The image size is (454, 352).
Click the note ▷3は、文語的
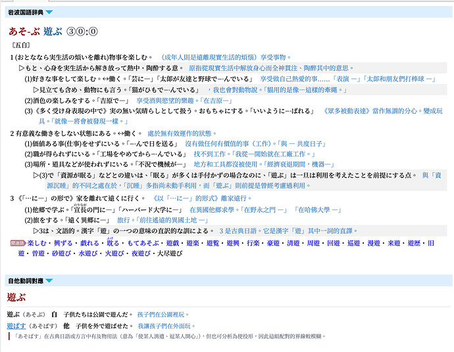tap(124, 231)
